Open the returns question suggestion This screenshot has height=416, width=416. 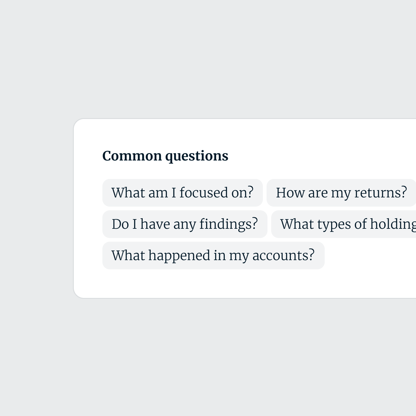tap(341, 193)
